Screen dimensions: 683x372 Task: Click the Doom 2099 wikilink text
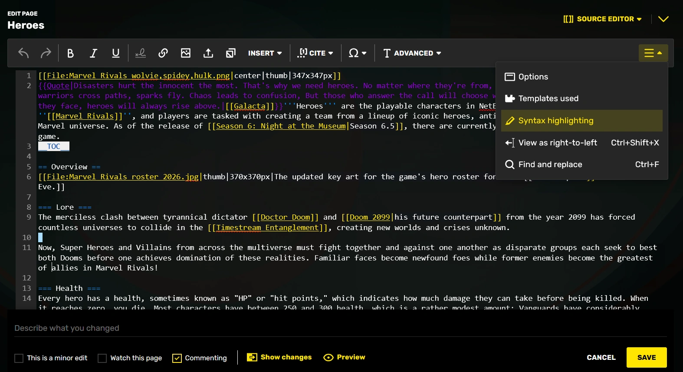coord(370,217)
